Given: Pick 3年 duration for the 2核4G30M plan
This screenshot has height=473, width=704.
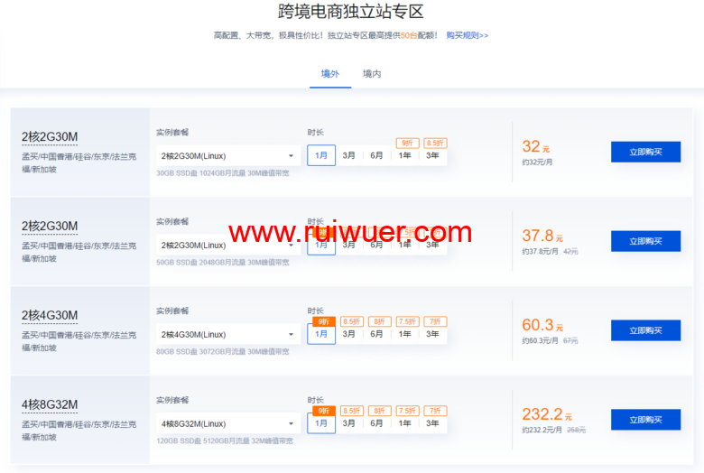Looking at the screenshot, I should 433,334.
